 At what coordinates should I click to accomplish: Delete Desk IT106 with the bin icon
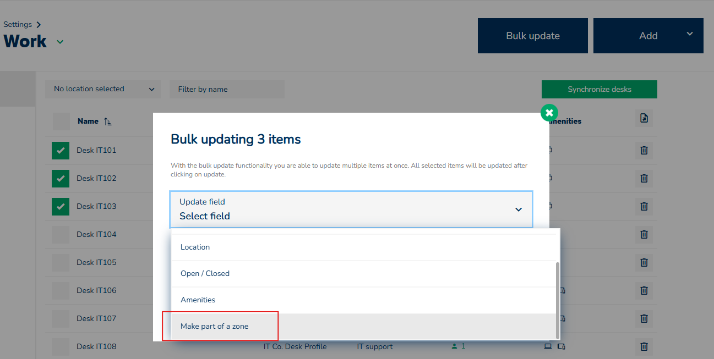(644, 290)
